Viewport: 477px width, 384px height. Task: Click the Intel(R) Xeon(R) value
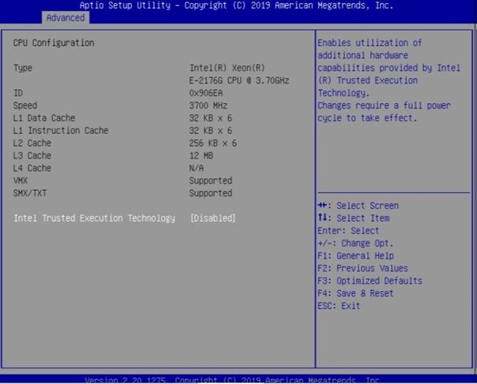pos(227,68)
